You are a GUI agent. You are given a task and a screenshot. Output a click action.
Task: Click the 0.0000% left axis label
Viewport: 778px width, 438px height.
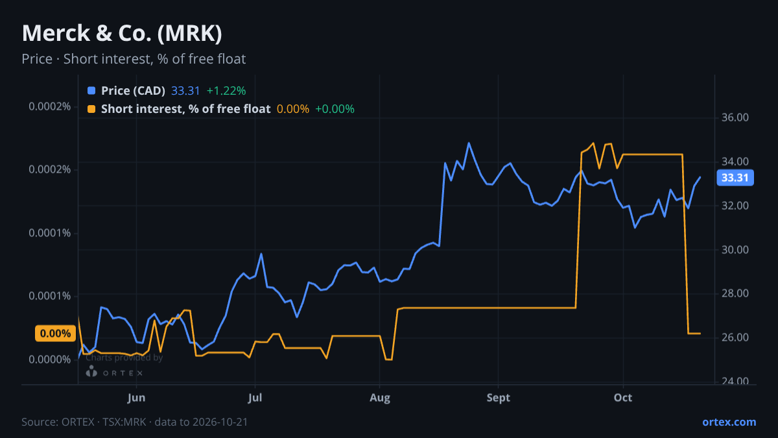49,359
